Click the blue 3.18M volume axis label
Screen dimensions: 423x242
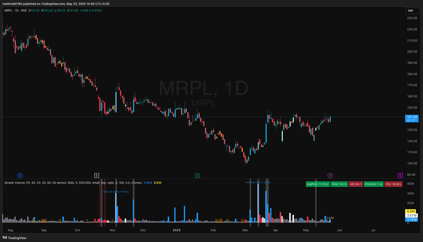coord(412,219)
